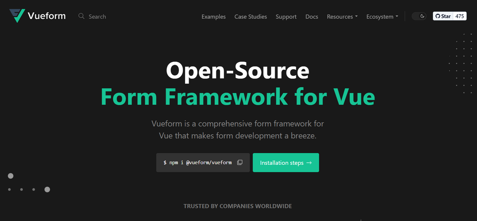
Task: Click the 'Open-Source' headline text
Action: tap(238, 70)
